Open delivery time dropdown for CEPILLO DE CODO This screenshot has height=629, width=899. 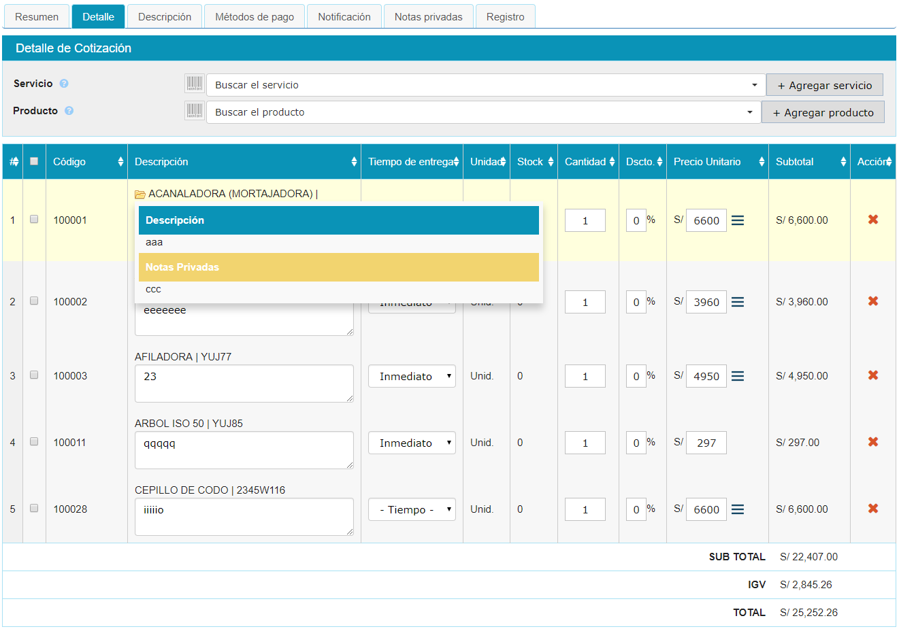pos(412,510)
